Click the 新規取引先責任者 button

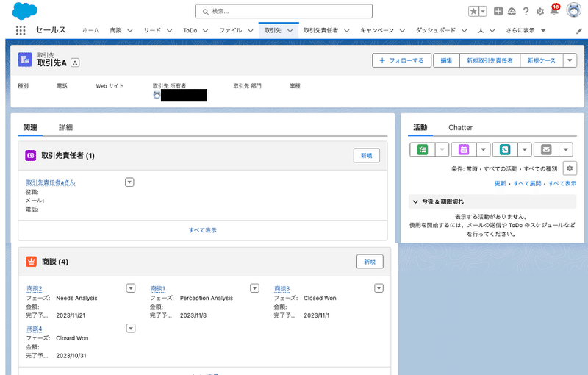pyautogui.click(x=490, y=60)
